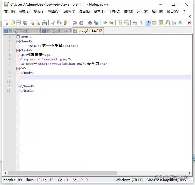Open the 窗口(W) menu
This screenshot has width=195, height=185.
[x=173, y=12]
